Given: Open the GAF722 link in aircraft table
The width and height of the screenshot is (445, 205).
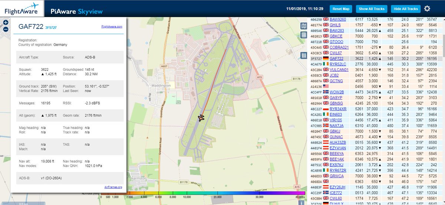Looking at the screenshot, I should point(336,59).
